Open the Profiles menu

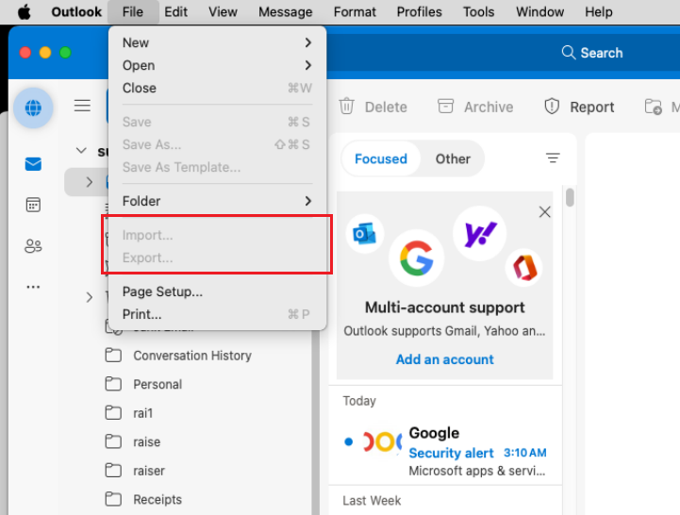420,11
